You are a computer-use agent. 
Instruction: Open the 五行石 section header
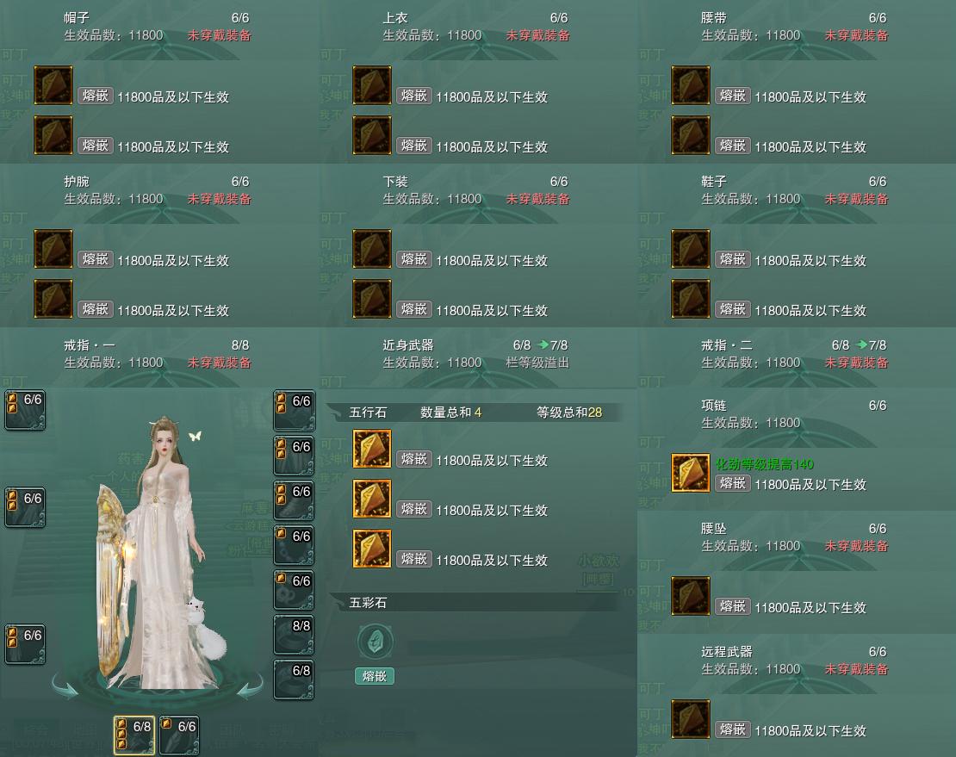tap(475, 413)
